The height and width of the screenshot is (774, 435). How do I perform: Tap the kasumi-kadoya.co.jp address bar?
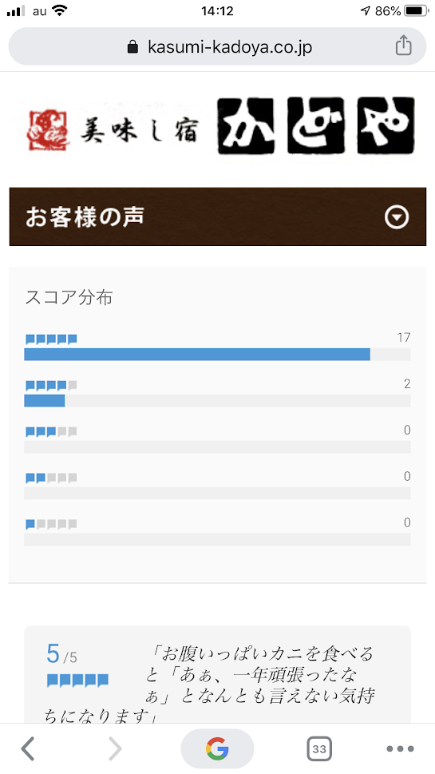tap(217, 46)
